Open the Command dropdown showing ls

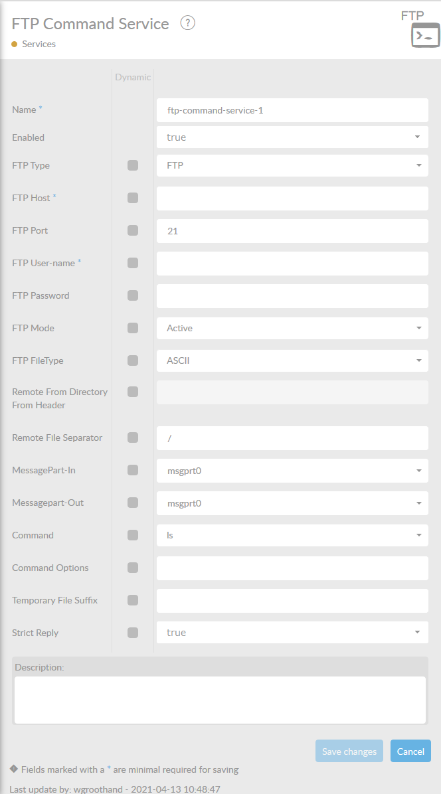point(292,535)
